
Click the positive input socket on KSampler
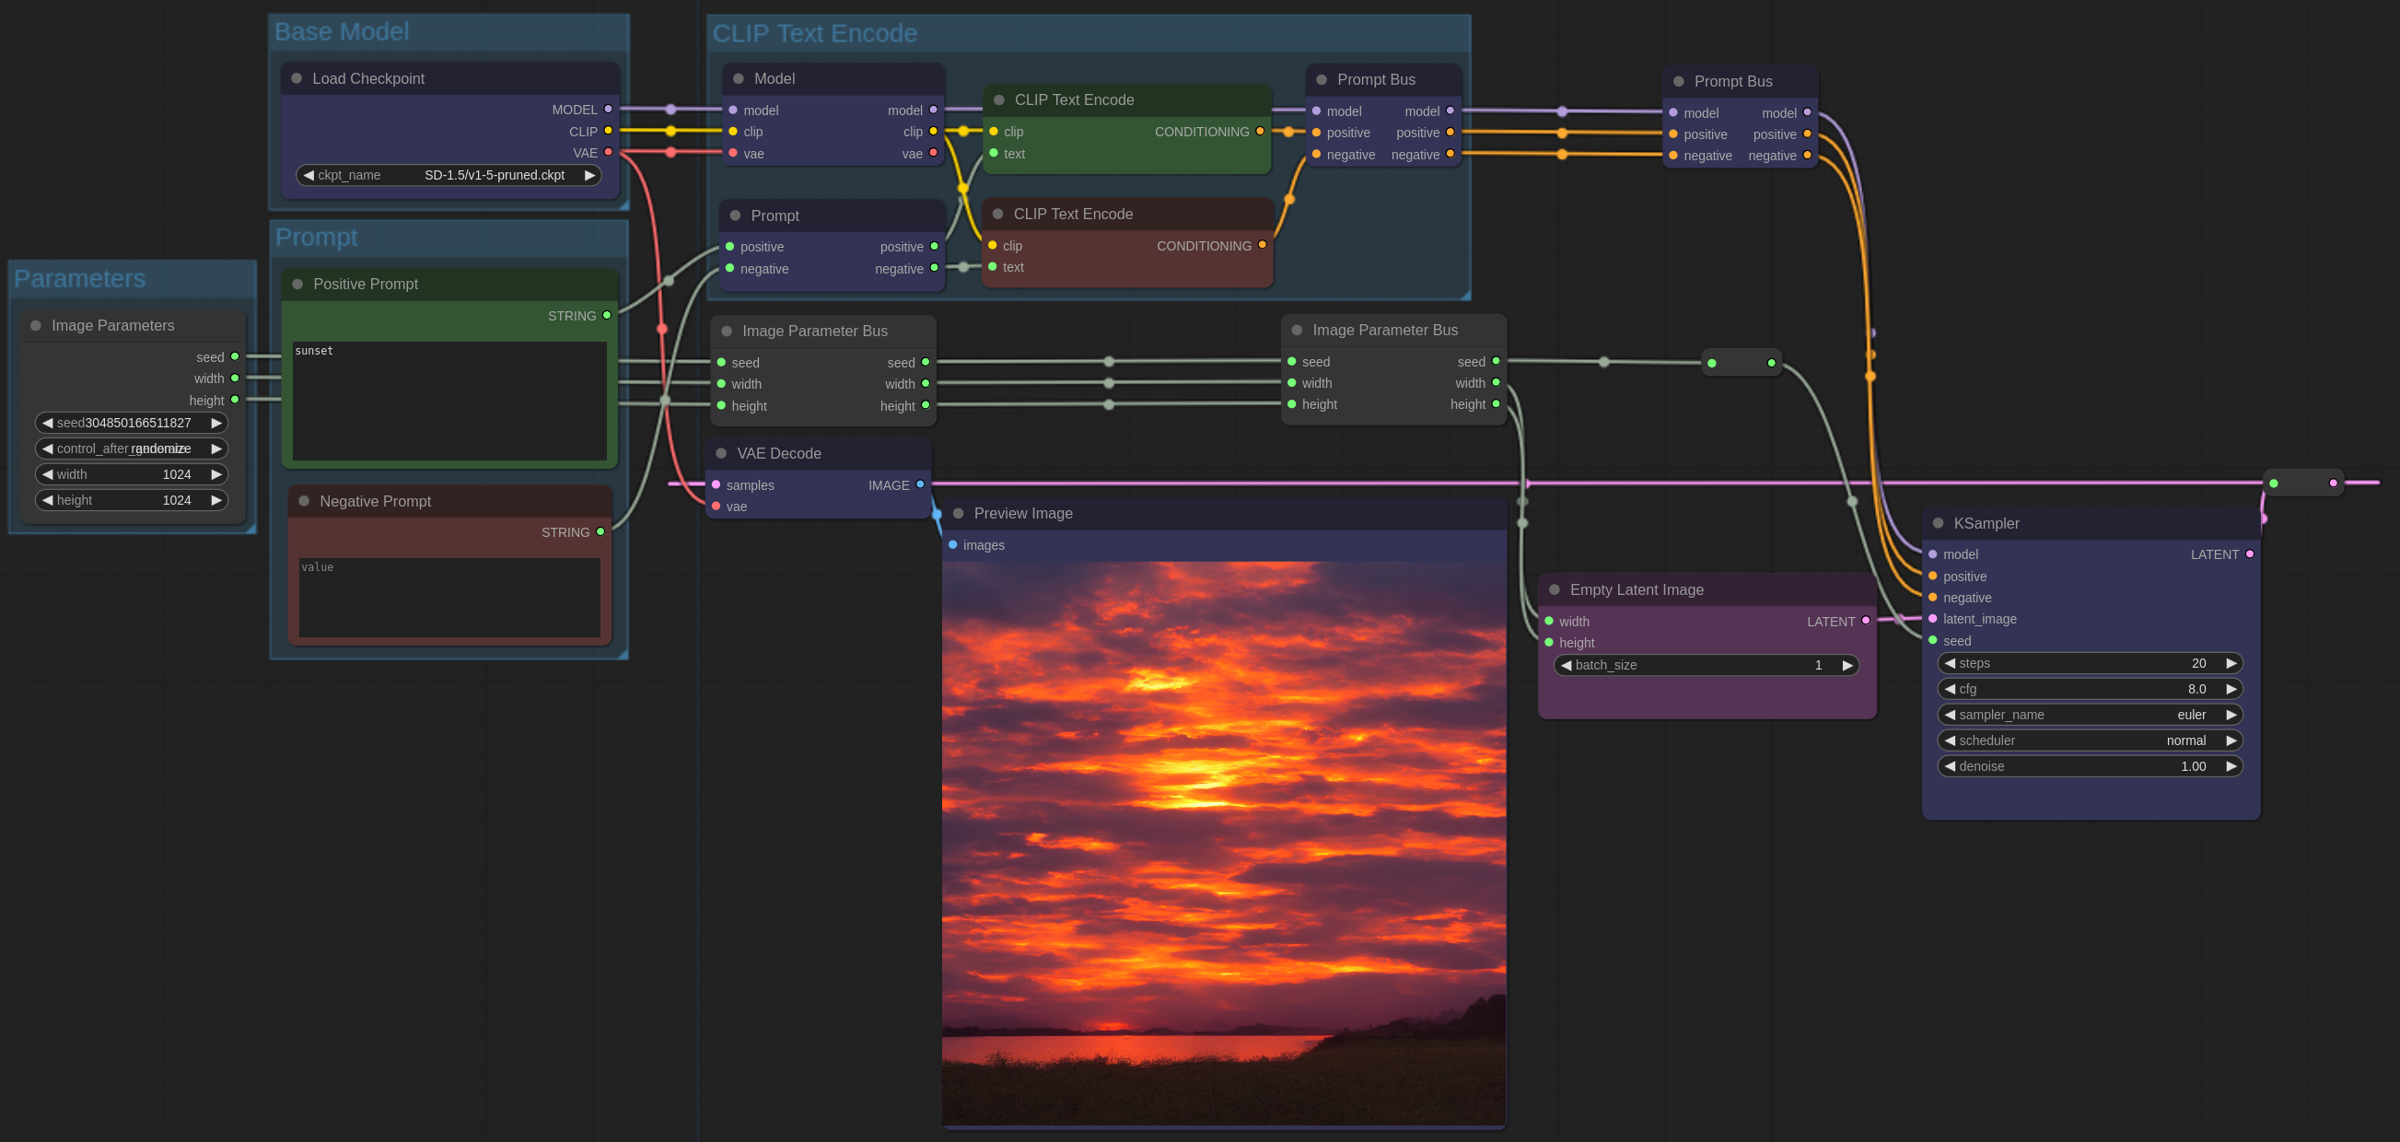pyautogui.click(x=1932, y=576)
